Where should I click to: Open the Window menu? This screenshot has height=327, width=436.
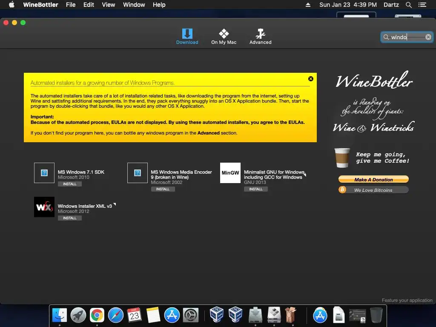pos(134,5)
